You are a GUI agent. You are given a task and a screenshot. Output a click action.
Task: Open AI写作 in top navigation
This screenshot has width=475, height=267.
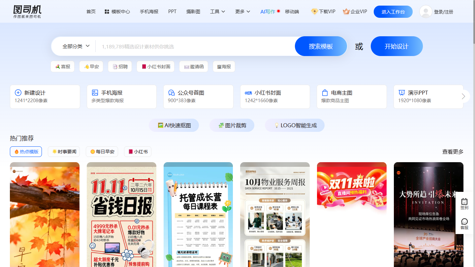coord(268,12)
